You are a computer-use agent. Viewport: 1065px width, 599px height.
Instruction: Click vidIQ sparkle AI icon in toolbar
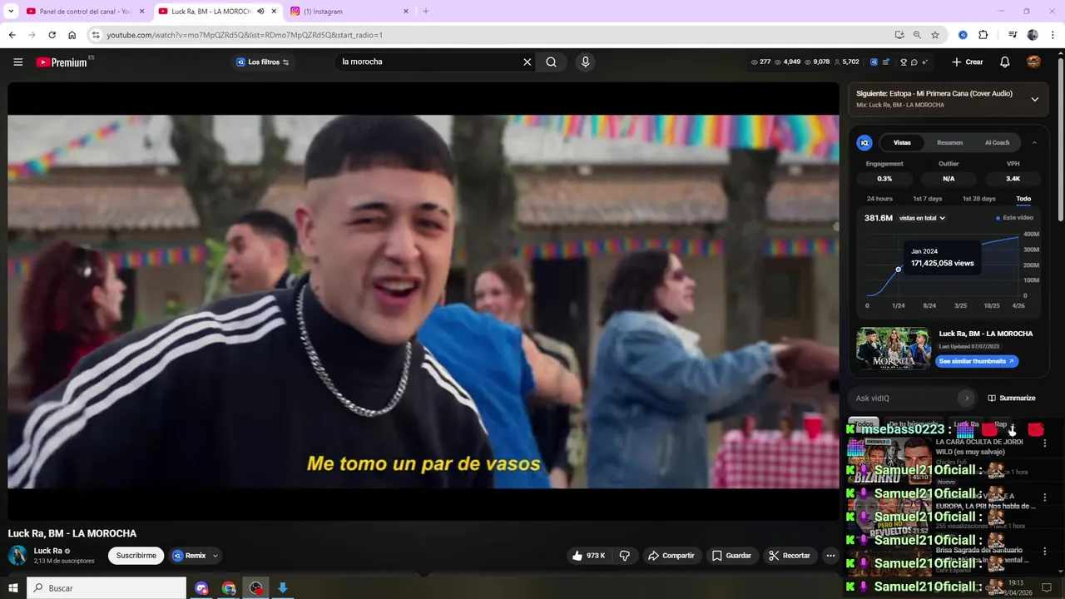coord(924,62)
